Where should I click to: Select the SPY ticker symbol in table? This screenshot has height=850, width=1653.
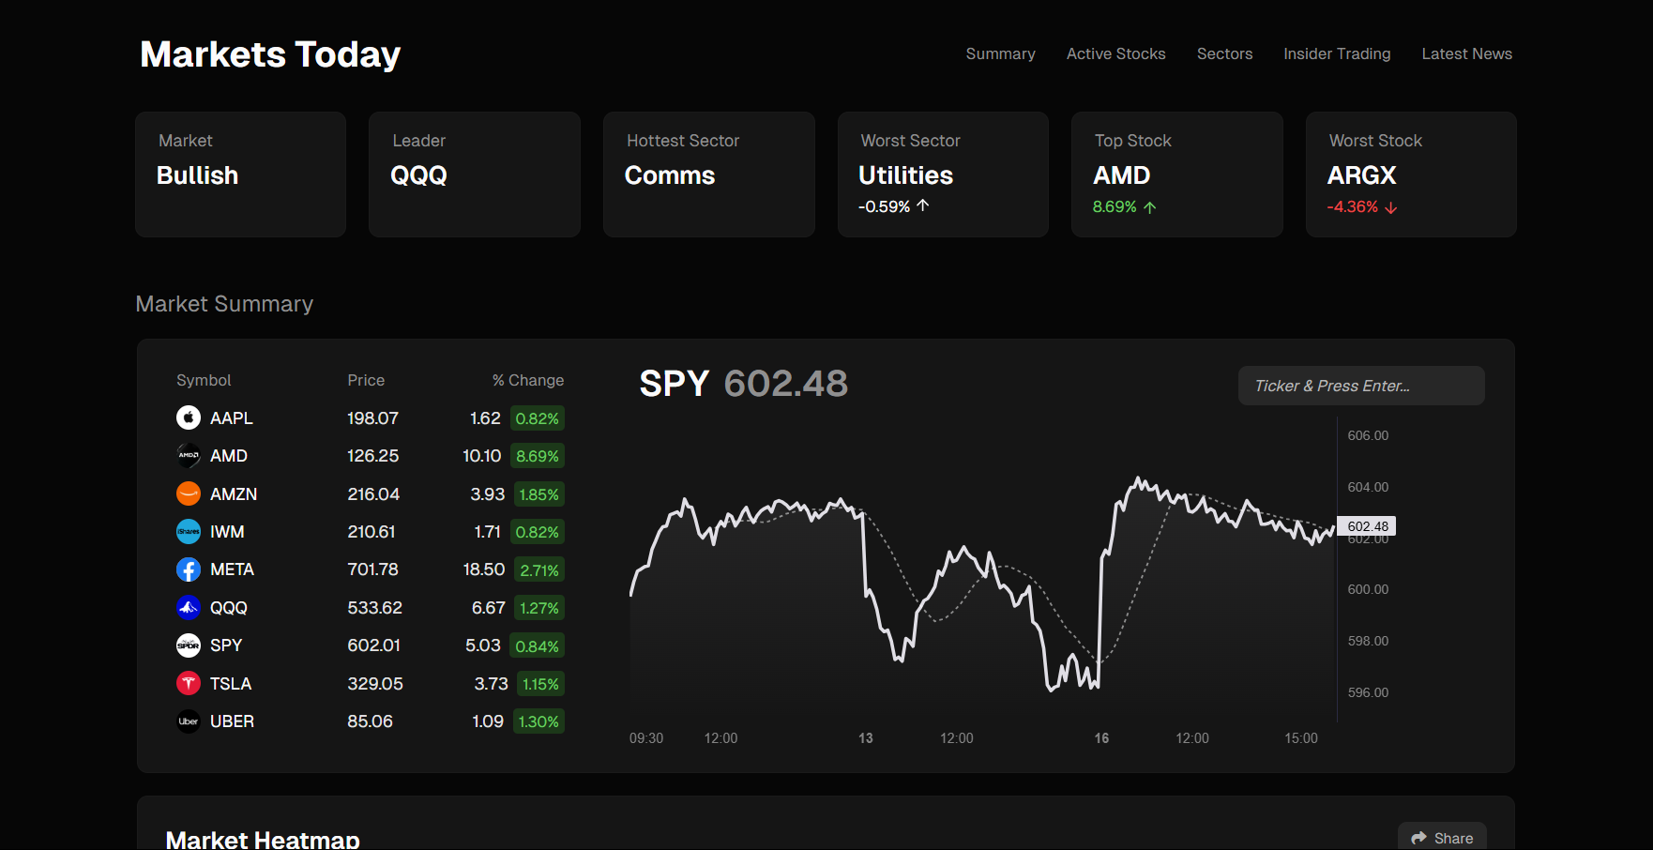pyautogui.click(x=226, y=645)
